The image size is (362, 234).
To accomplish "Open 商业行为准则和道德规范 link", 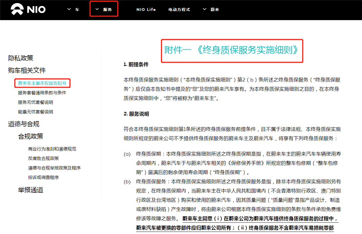I will (x=52, y=149).
